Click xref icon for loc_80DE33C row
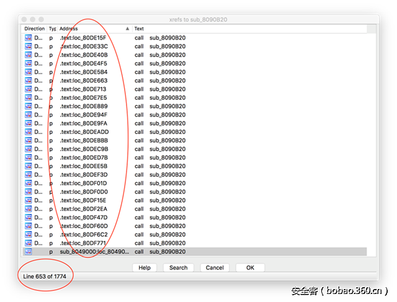Image resolution: width=397 pixels, height=302 pixels. pos(29,47)
